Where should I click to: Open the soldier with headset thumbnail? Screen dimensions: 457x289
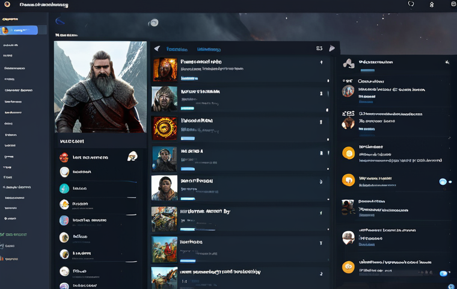(x=164, y=159)
